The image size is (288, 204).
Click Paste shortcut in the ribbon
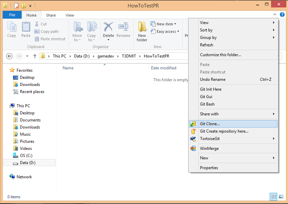coord(50,39)
